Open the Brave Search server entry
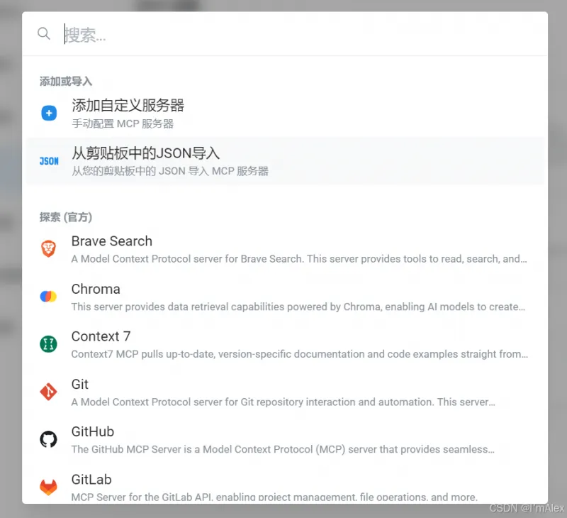The height and width of the screenshot is (518, 567). [x=112, y=241]
